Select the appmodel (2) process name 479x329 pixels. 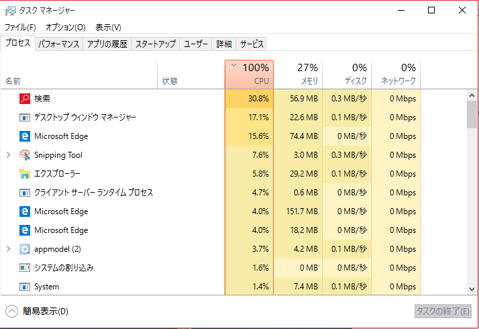pyautogui.click(x=58, y=249)
